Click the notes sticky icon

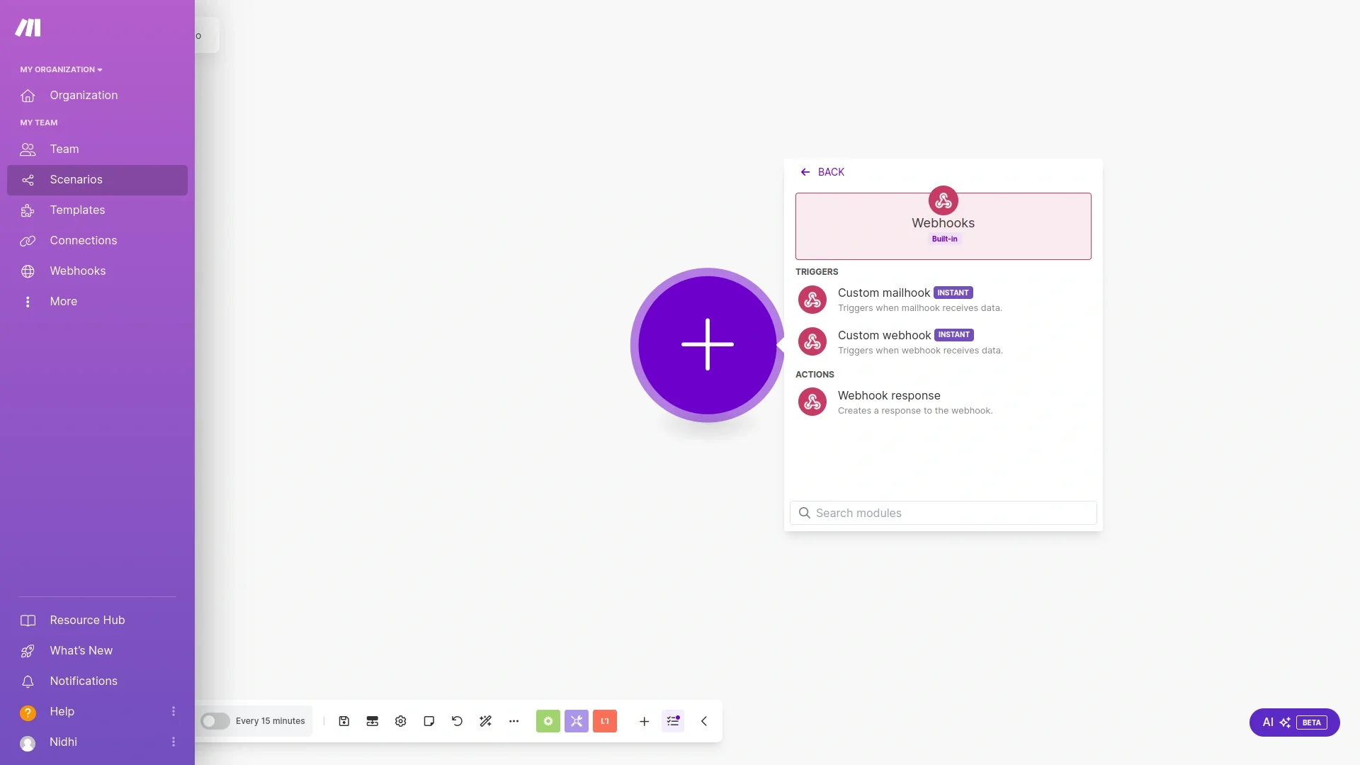coord(429,721)
